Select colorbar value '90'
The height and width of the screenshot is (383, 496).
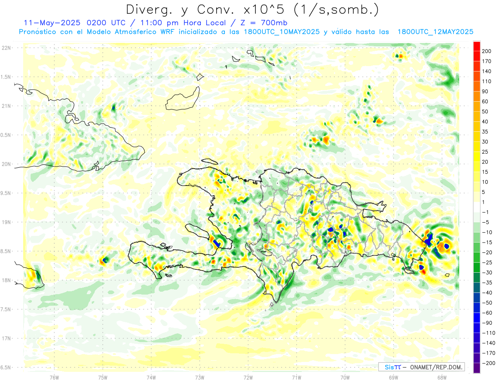tap(485, 92)
